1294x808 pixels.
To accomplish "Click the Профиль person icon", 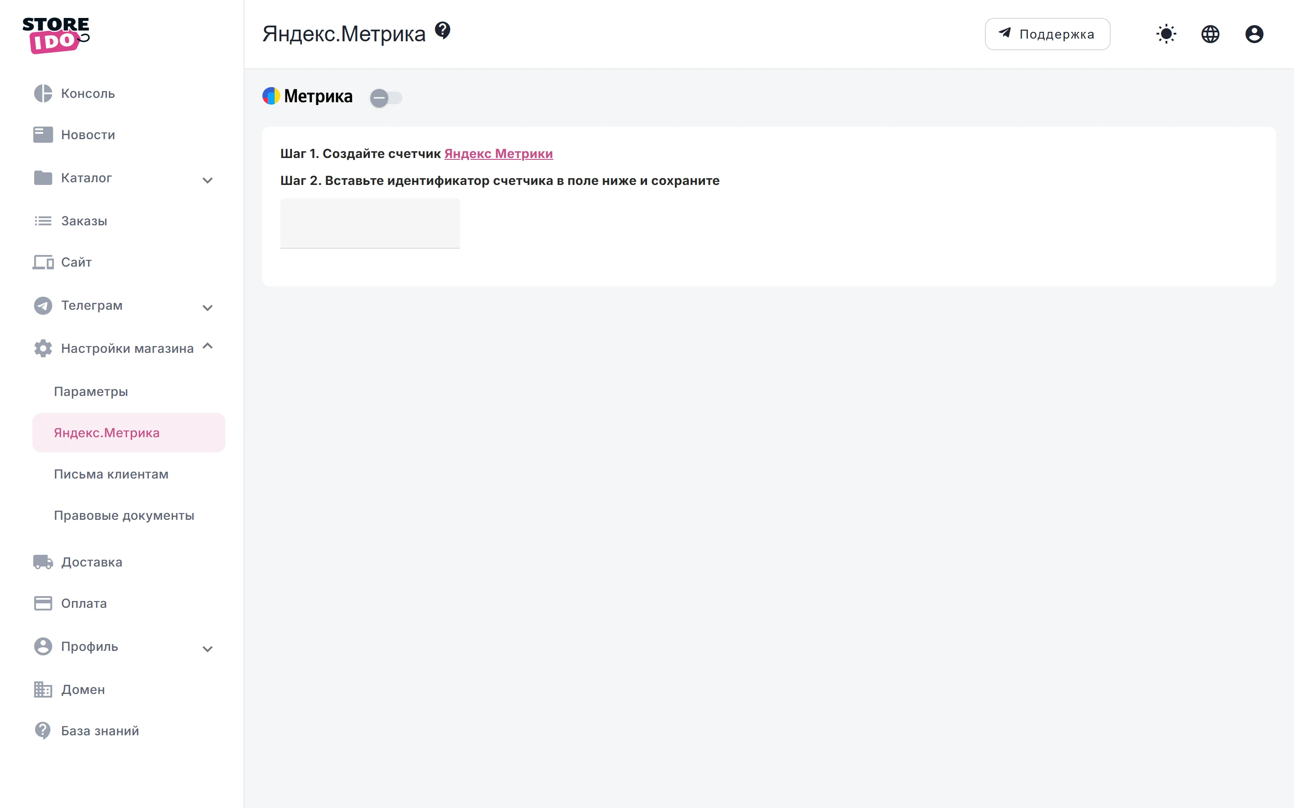I will 43,646.
